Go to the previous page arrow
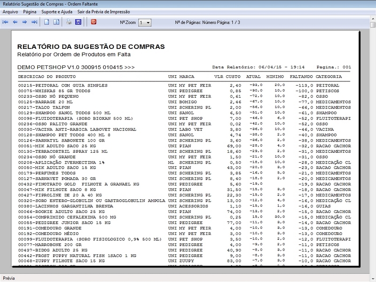376x282 pixels. [15, 22]
